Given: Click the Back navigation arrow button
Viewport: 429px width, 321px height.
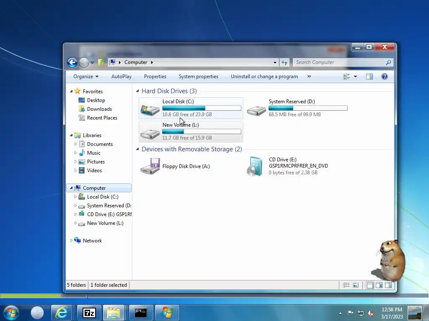Looking at the screenshot, I should (72, 63).
